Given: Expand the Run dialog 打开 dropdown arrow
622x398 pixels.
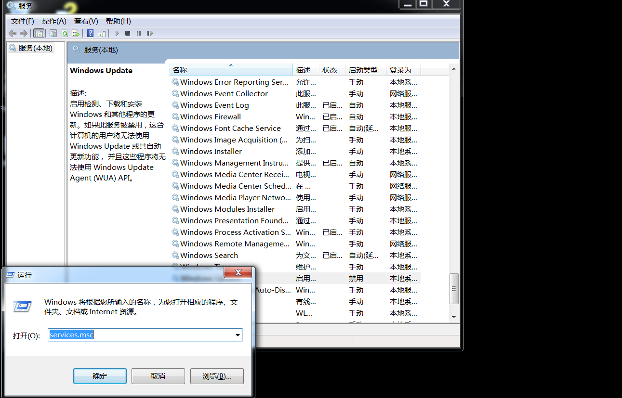Looking at the screenshot, I should tap(238, 335).
